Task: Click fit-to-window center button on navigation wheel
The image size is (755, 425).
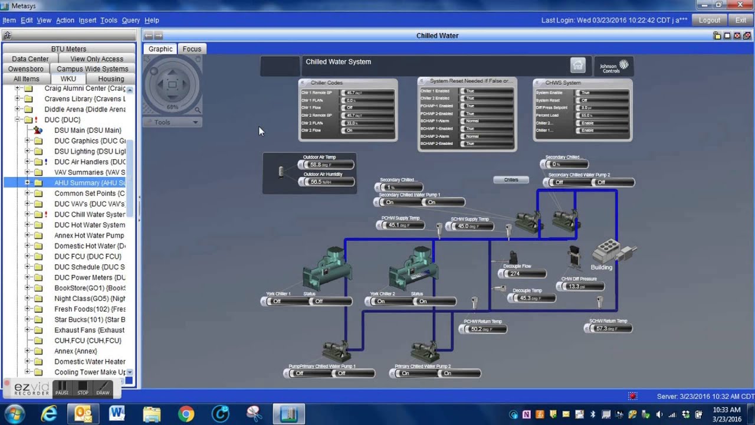Action: pos(172,85)
